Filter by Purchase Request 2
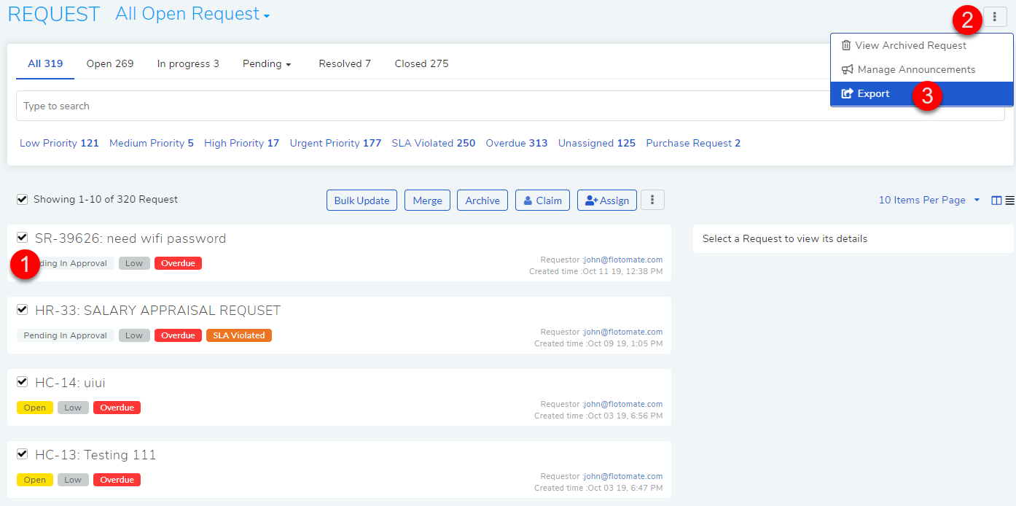 point(693,143)
